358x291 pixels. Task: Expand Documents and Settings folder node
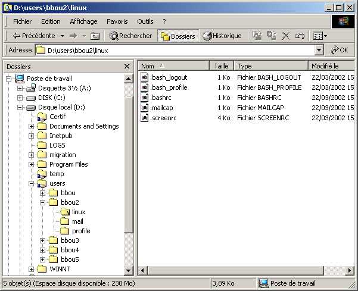click(32, 126)
